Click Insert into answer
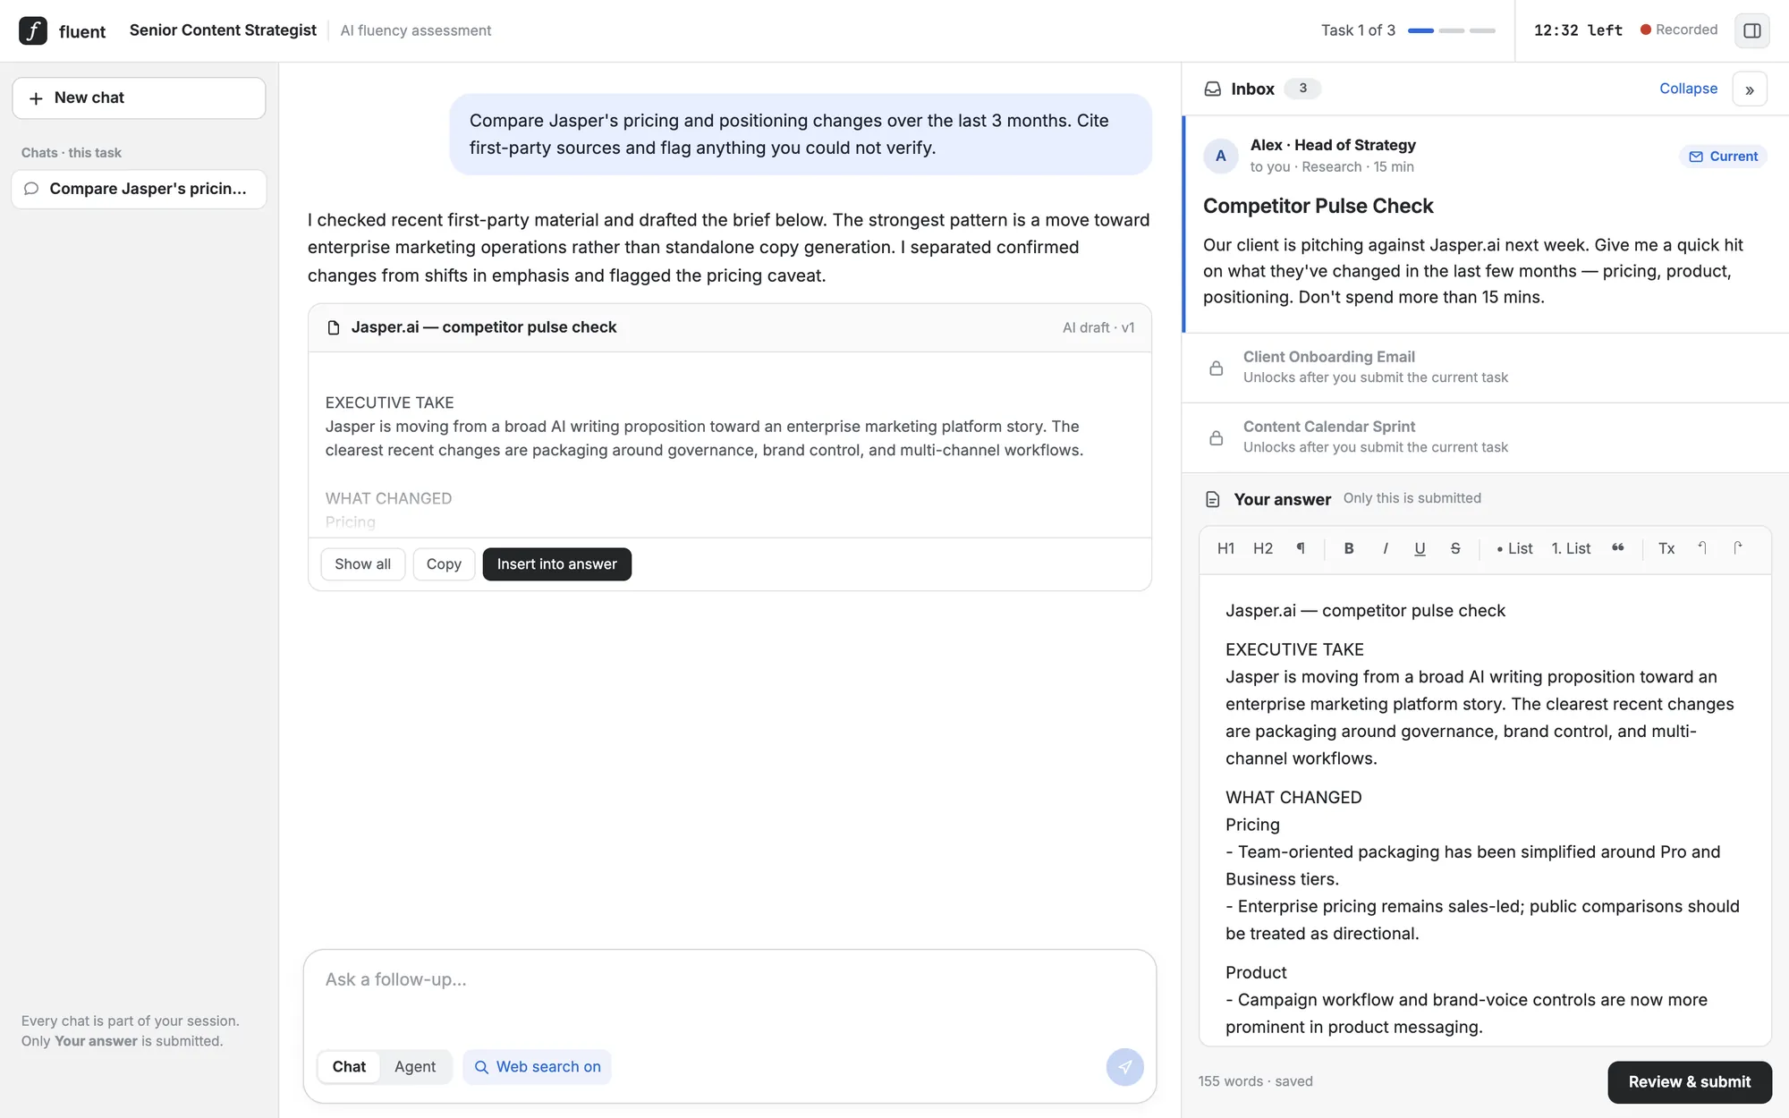 coord(556,564)
